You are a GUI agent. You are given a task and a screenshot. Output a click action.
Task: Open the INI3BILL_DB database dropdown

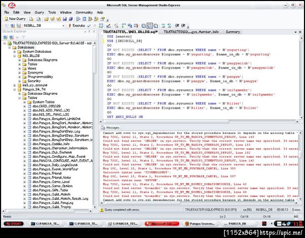64,25
